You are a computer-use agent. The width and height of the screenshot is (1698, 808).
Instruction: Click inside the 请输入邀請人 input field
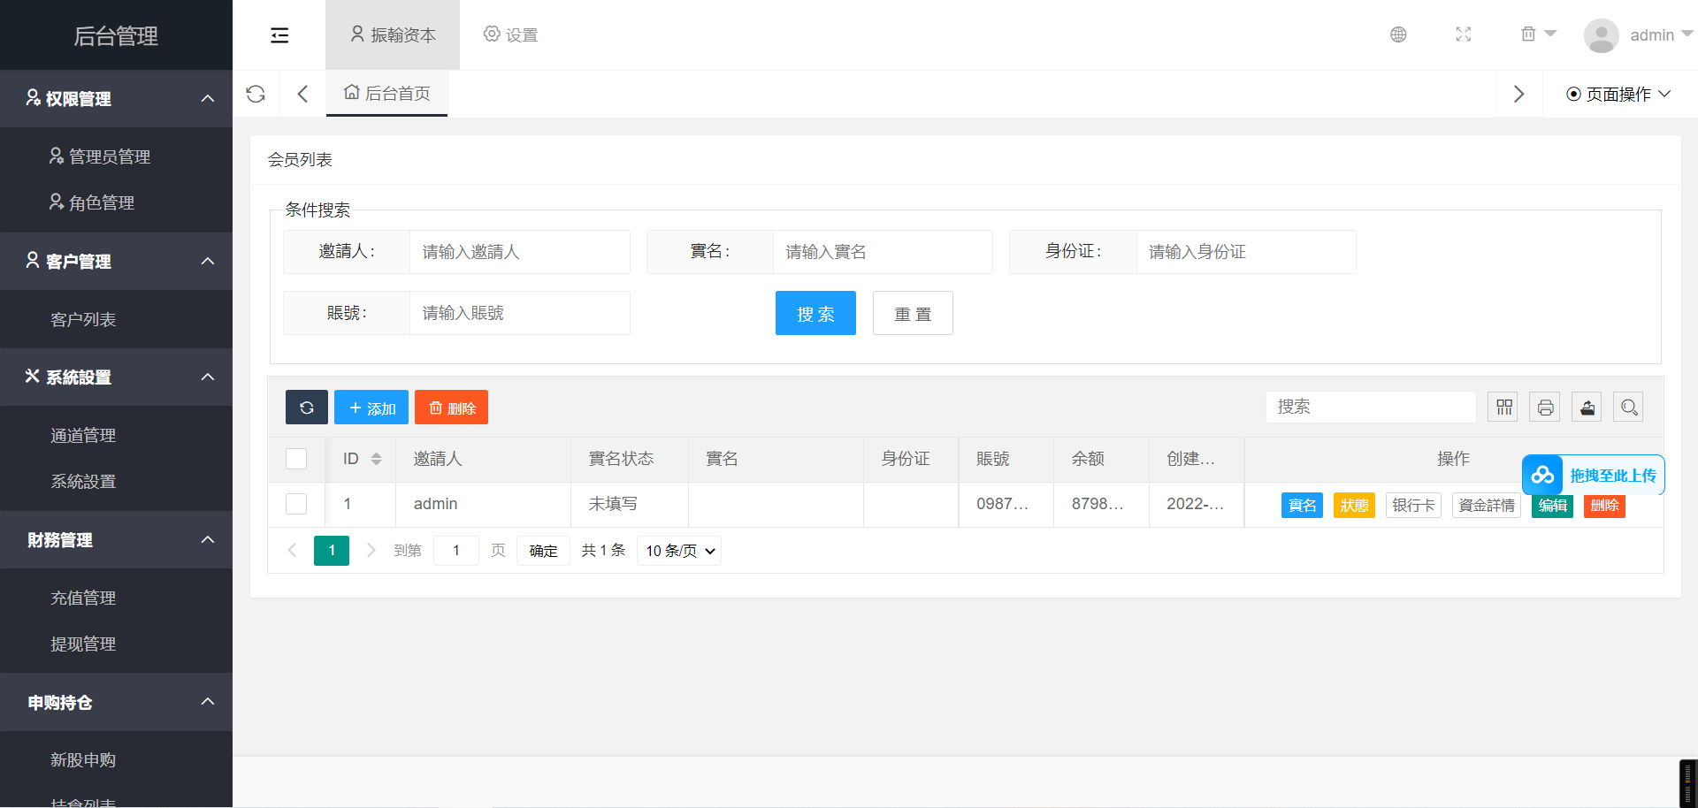(x=519, y=252)
